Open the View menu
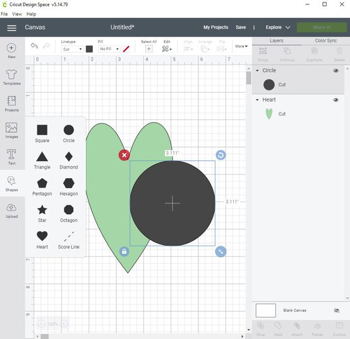 [17, 14]
